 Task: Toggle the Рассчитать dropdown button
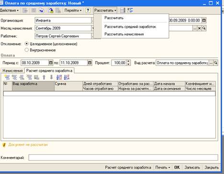(x=105, y=11)
